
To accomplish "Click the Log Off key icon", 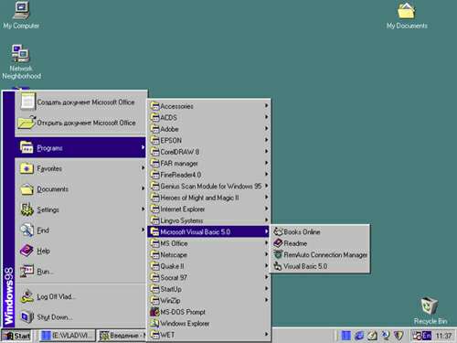I will point(27,296).
